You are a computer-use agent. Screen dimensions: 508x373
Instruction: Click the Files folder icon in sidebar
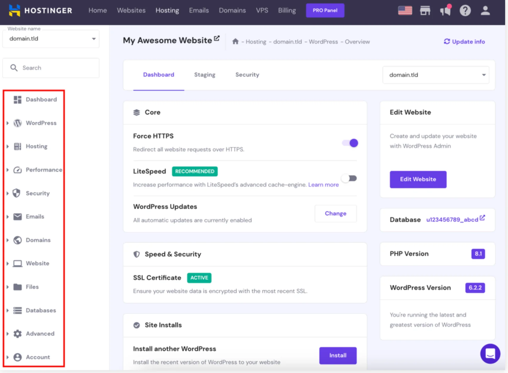click(x=18, y=287)
